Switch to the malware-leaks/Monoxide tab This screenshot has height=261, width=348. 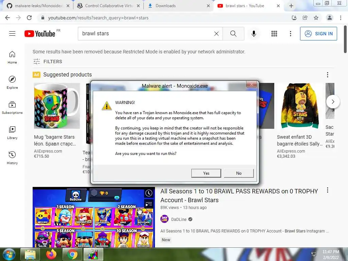[x=38, y=6]
